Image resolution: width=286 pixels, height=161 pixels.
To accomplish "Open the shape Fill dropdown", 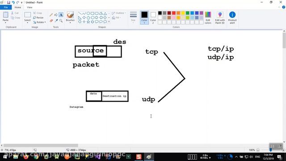I will [116, 18].
